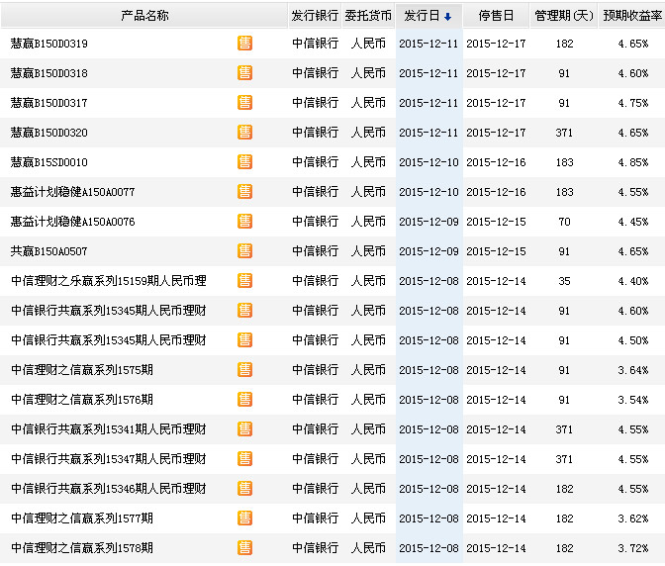Viewport: 665px width, 566px height.
Task: Select the 3.54% yield cell
Action: [632, 400]
